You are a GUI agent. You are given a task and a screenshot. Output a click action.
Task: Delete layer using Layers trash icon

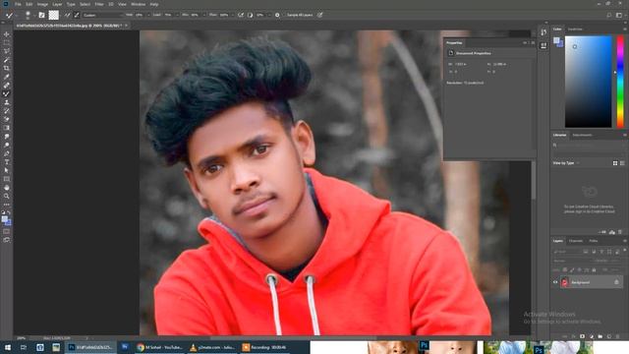[618, 336]
